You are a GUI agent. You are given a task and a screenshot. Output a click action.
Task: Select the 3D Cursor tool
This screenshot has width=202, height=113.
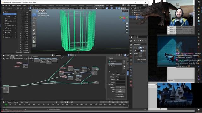[x=34, y=19]
